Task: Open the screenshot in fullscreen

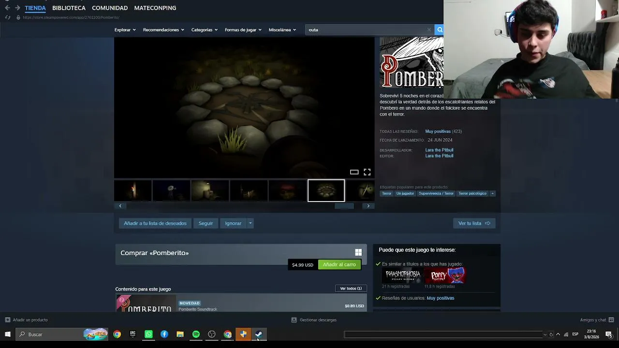Action: 367,172
